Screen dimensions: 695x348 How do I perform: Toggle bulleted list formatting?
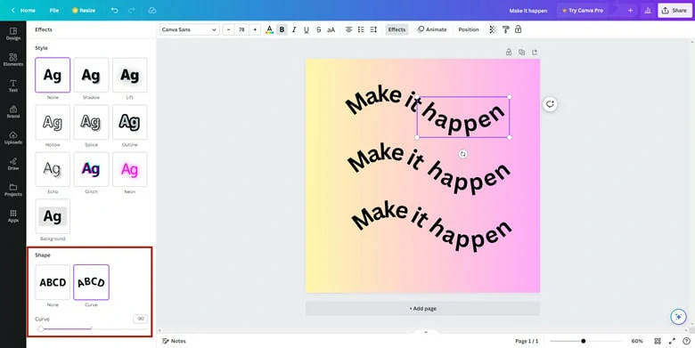coord(361,29)
